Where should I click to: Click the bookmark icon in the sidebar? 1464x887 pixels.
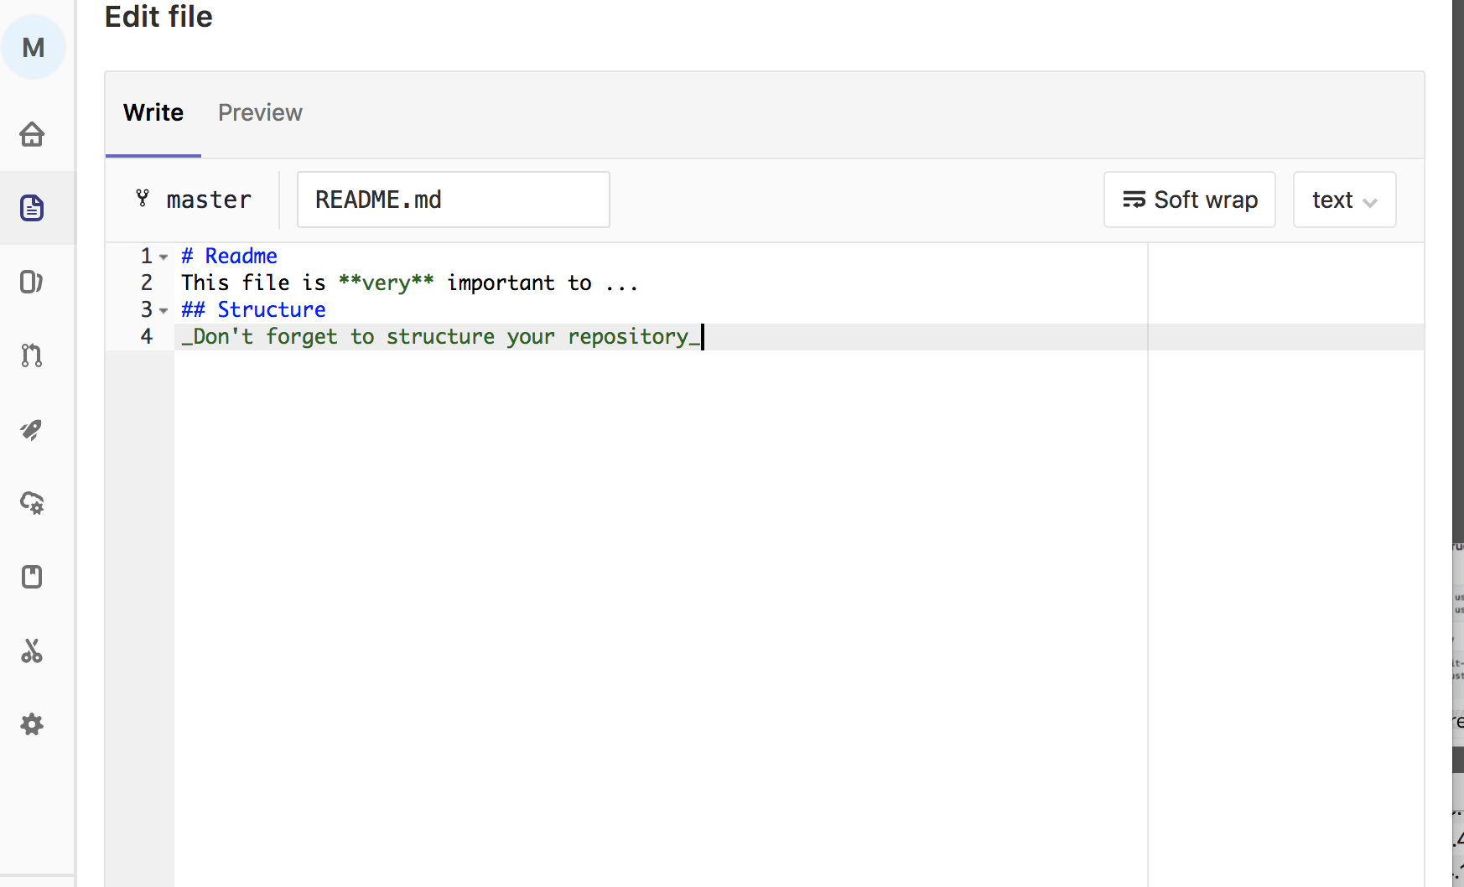32,578
